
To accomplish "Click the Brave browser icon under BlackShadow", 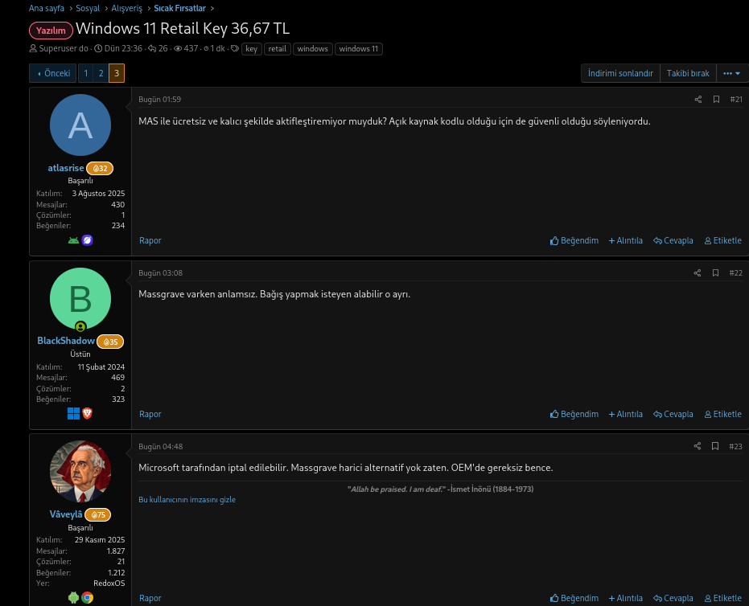I will tap(87, 414).
